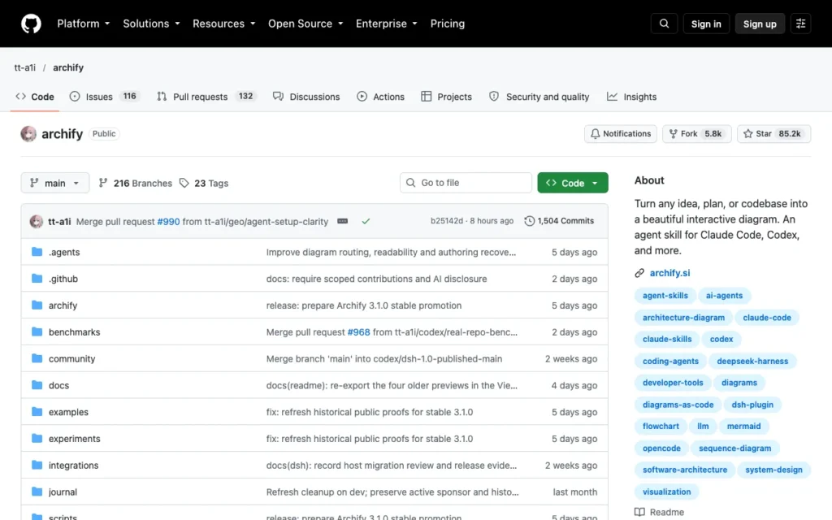Click the Sign in button
The height and width of the screenshot is (520, 832).
point(706,24)
